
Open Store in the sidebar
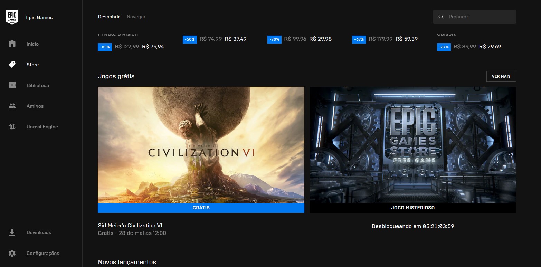point(32,65)
